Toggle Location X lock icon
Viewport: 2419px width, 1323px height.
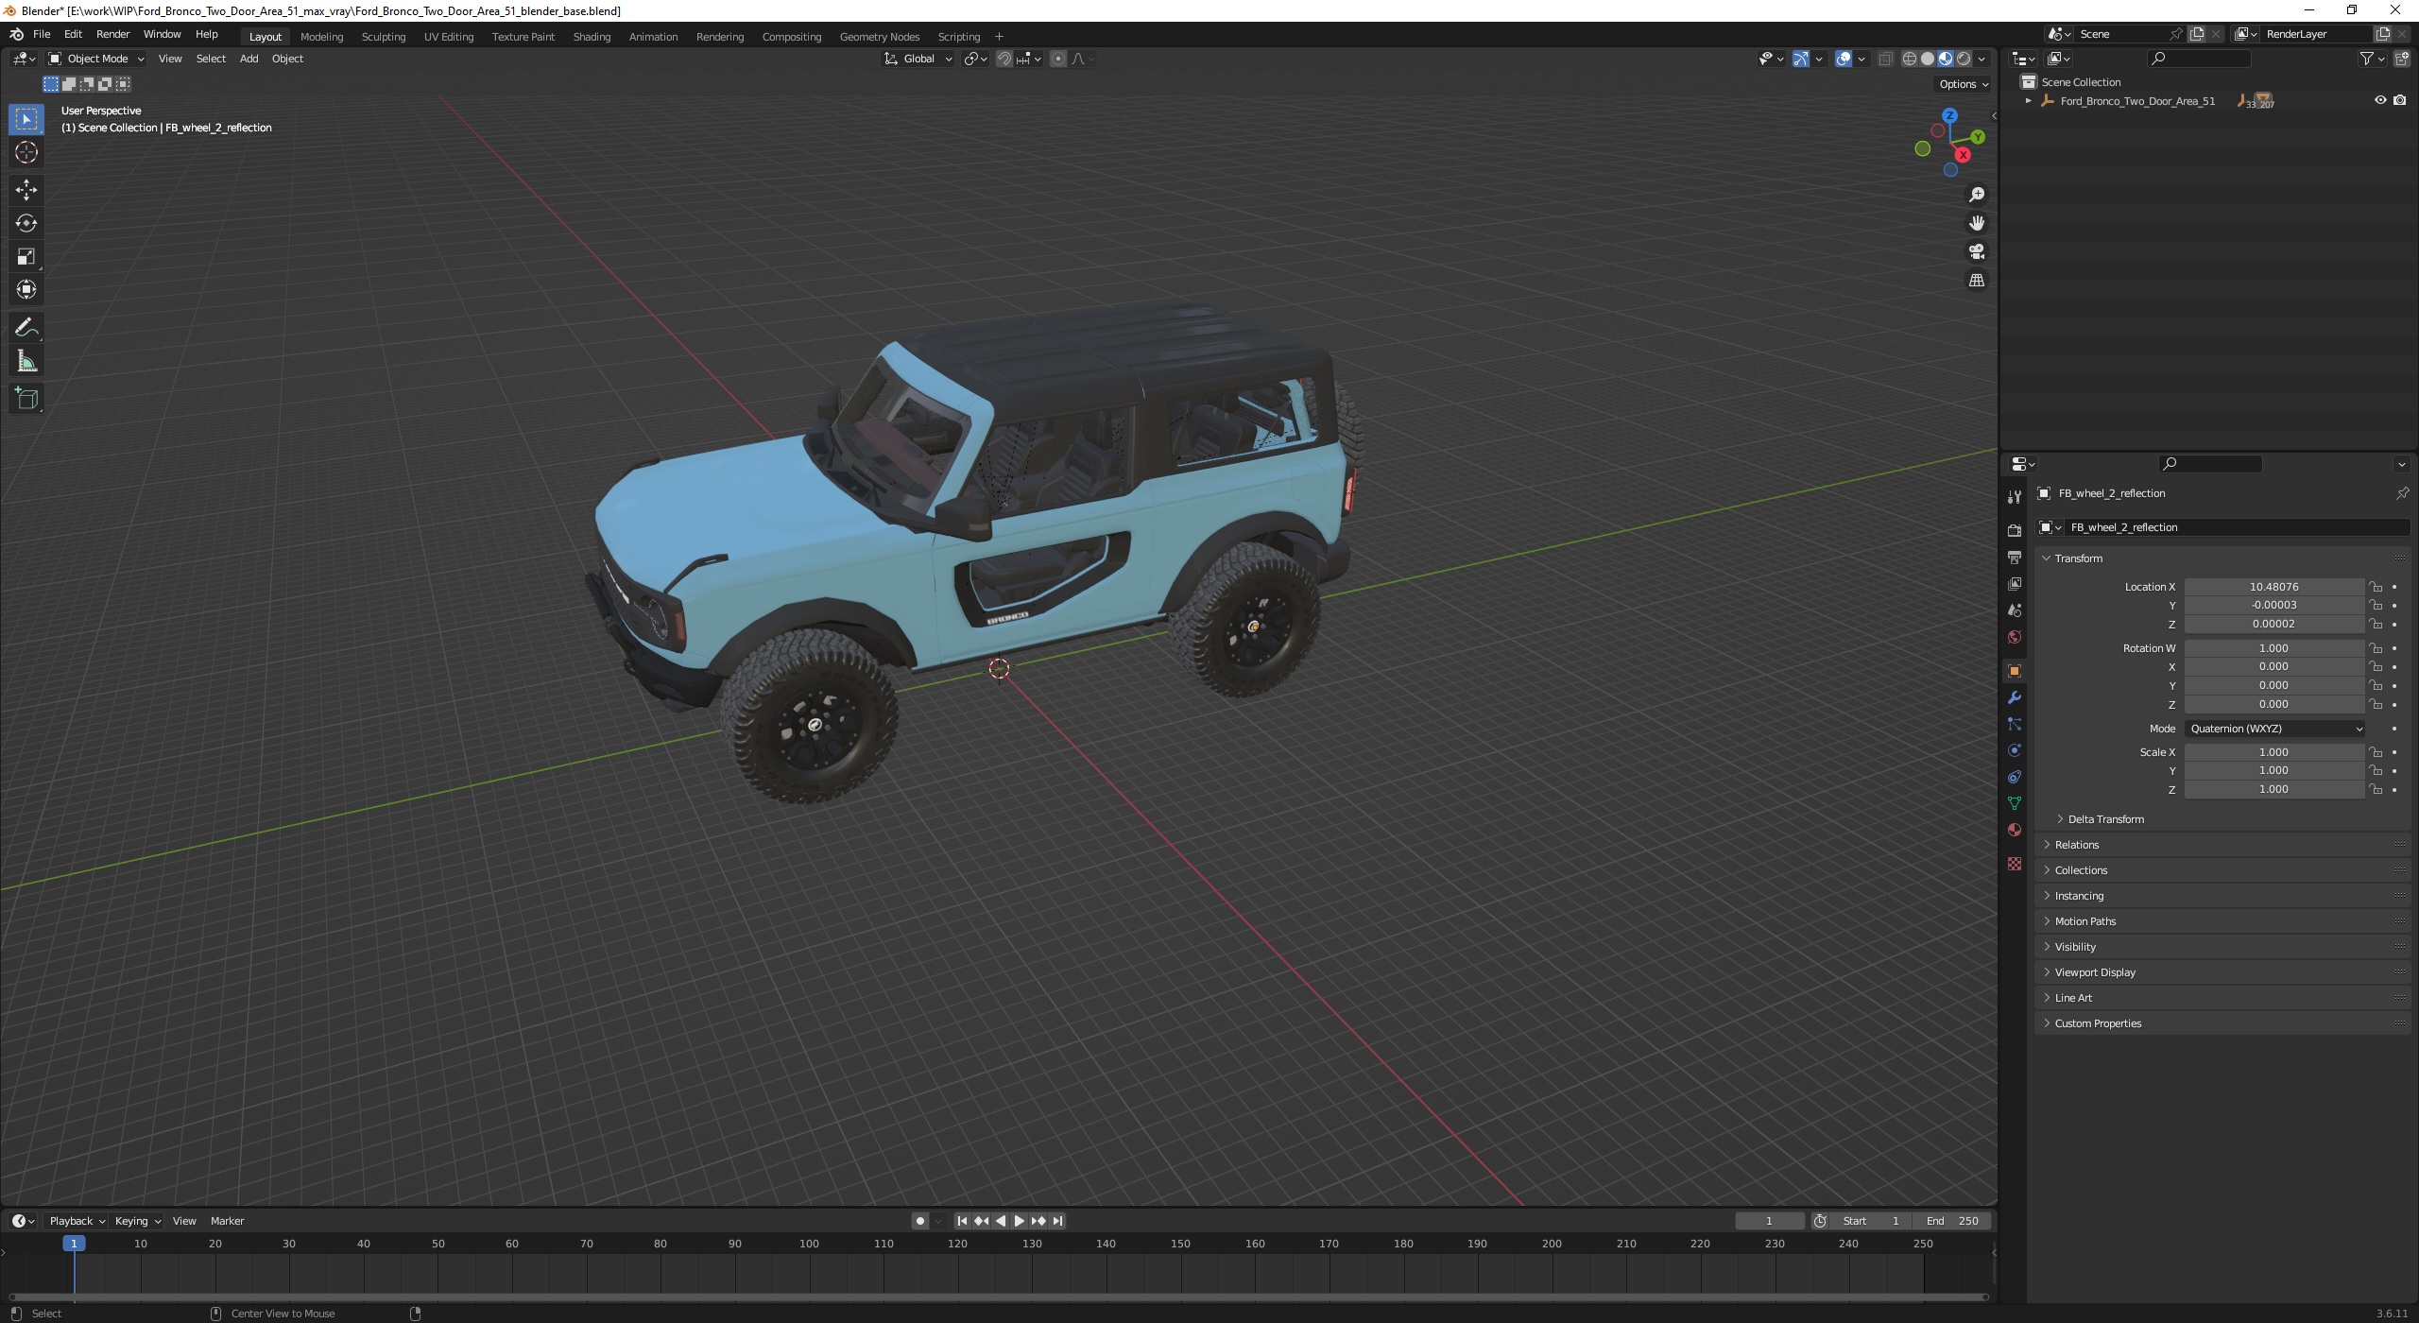point(2376,587)
